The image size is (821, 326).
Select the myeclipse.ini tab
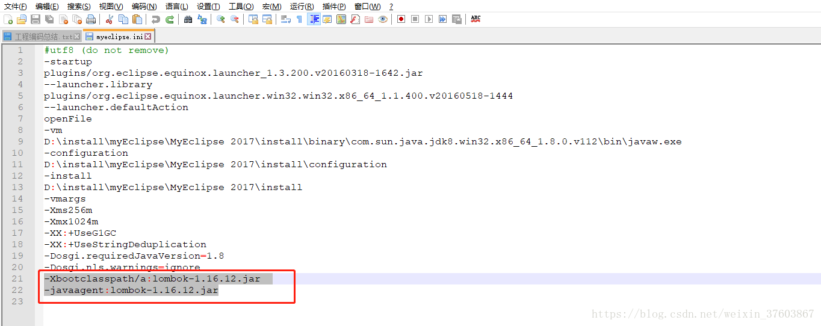click(x=119, y=37)
